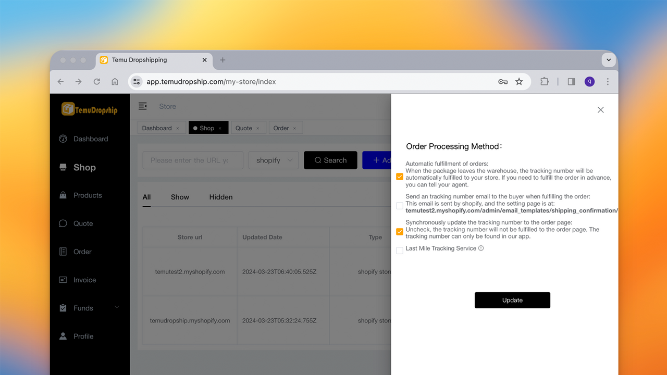Click the Invoice card icon in sidebar
667x375 pixels.
click(x=63, y=280)
